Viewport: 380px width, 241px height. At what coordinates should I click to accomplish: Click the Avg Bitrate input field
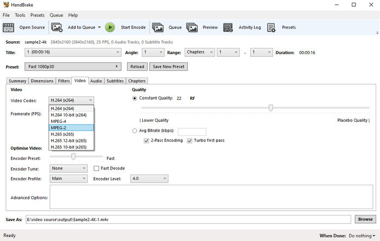click(192, 132)
